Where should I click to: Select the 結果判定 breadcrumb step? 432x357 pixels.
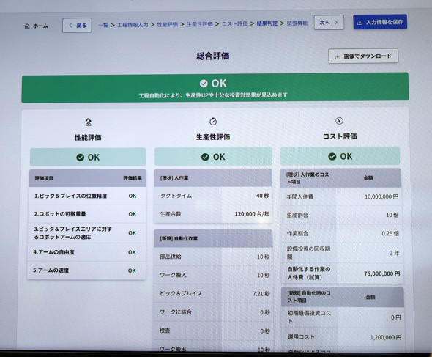tap(267, 23)
